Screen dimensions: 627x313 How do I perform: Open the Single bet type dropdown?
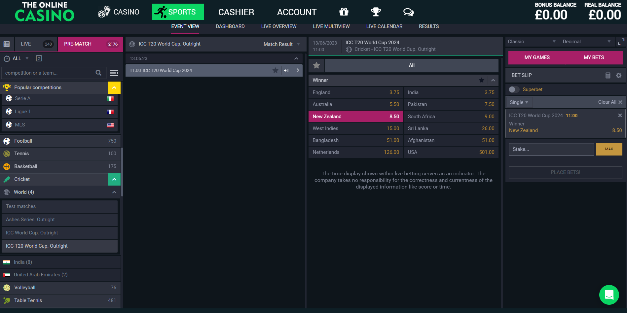pyautogui.click(x=519, y=102)
